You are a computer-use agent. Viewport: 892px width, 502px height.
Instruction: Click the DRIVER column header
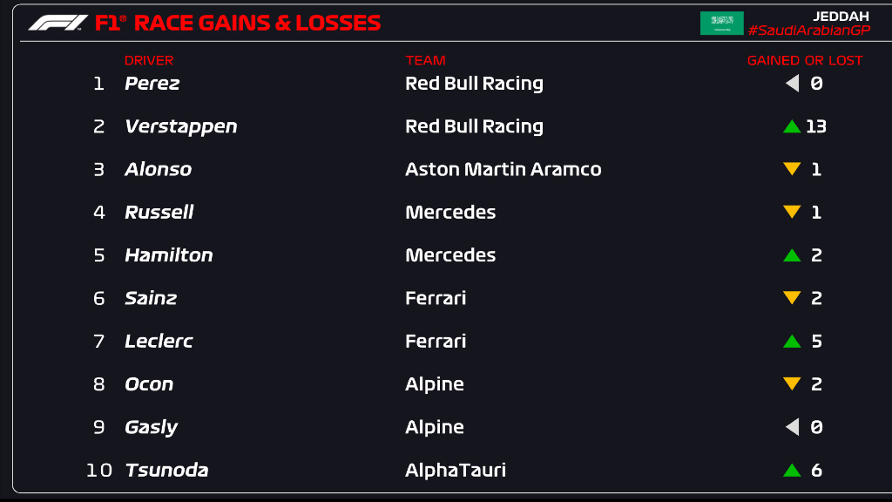point(149,60)
